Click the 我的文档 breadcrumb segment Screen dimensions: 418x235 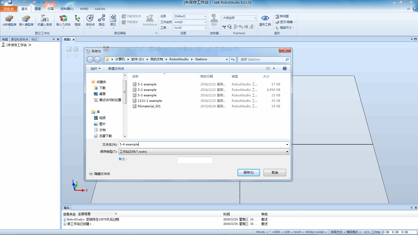[157, 59]
